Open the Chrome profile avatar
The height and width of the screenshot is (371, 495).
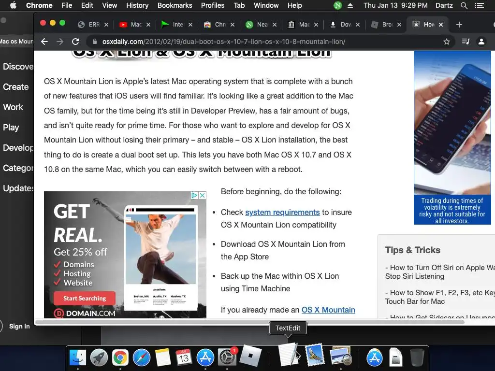(481, 42)
